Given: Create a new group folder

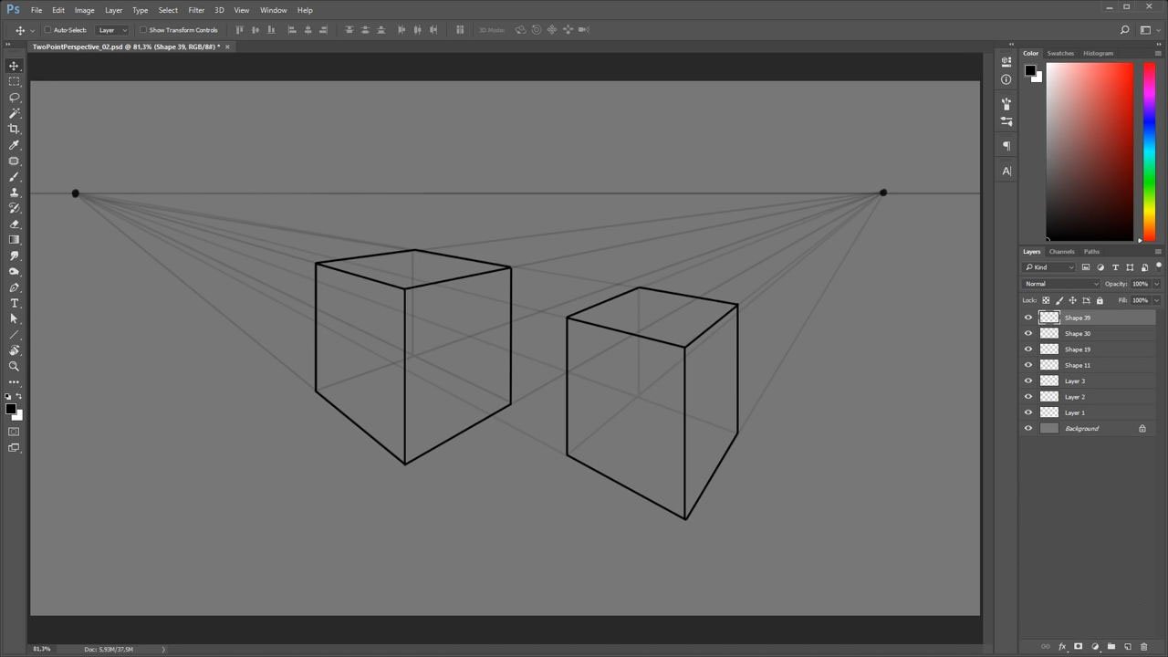Looking at the screenshot, I should [x=1111, y=647].
